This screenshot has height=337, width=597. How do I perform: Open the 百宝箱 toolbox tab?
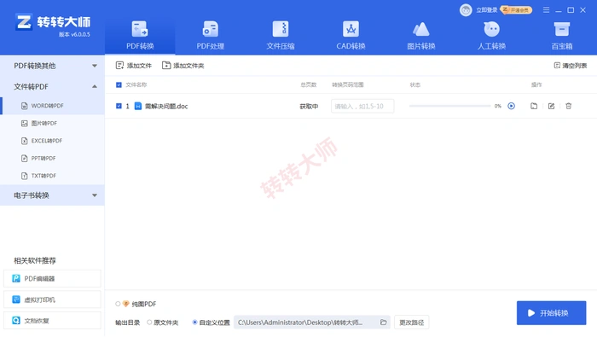click(x=561, y=36)
